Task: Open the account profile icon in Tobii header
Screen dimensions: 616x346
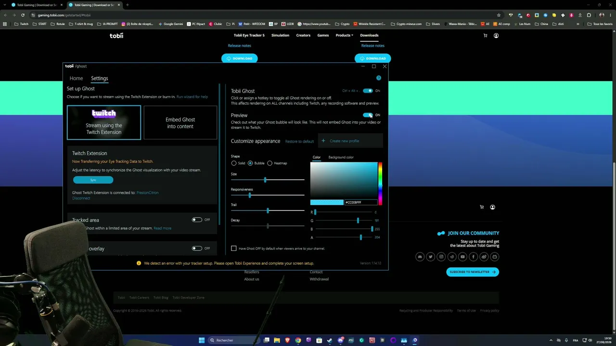Action: (496, 36)
